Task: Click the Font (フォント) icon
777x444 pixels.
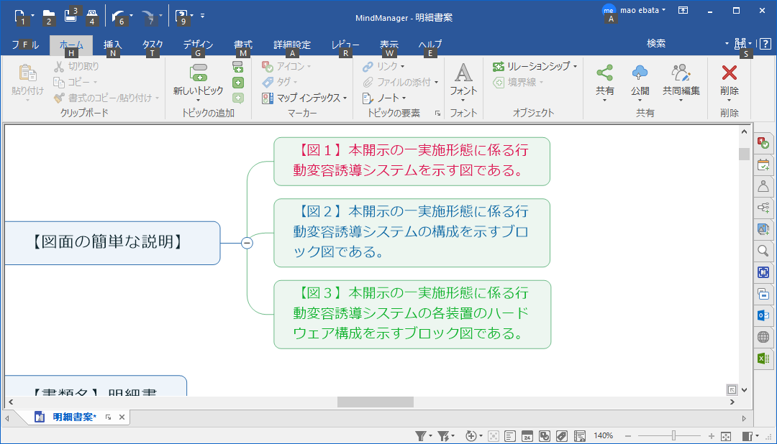Action: 463,73
